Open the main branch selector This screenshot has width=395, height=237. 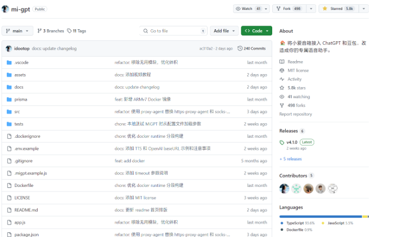(x=17, y=31)
